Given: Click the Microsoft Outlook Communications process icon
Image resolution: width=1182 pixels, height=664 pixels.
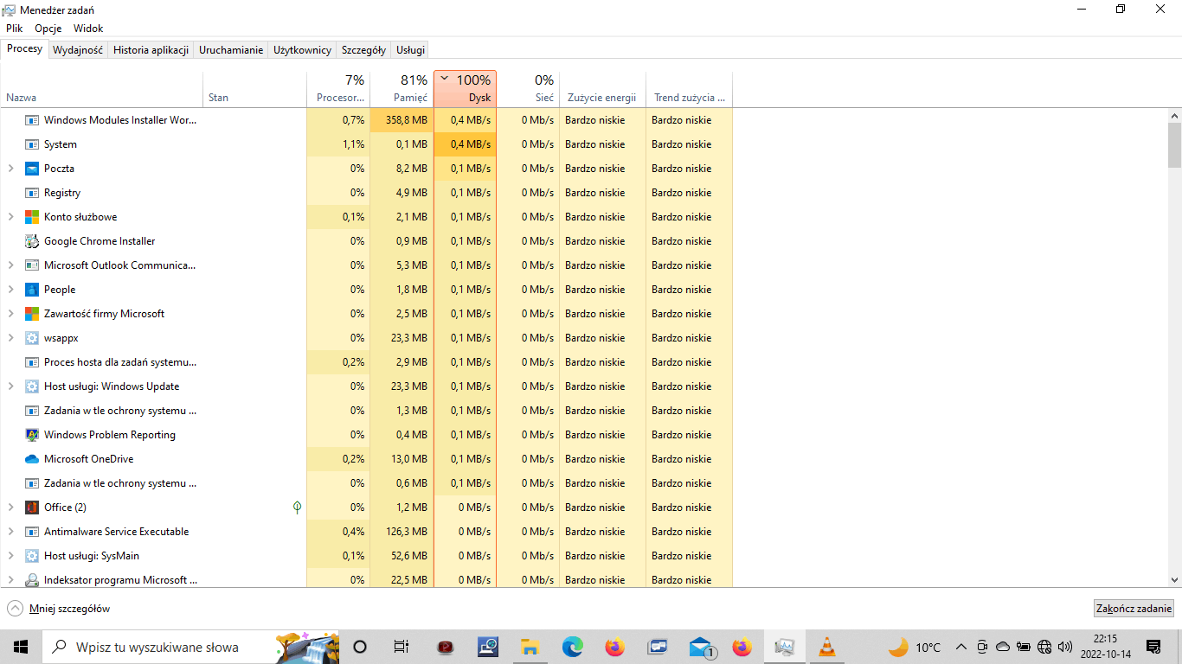Looking at the screenshot, I should coord(32,265).
